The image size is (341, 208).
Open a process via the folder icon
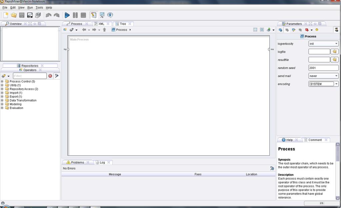(x=14, y=15)
